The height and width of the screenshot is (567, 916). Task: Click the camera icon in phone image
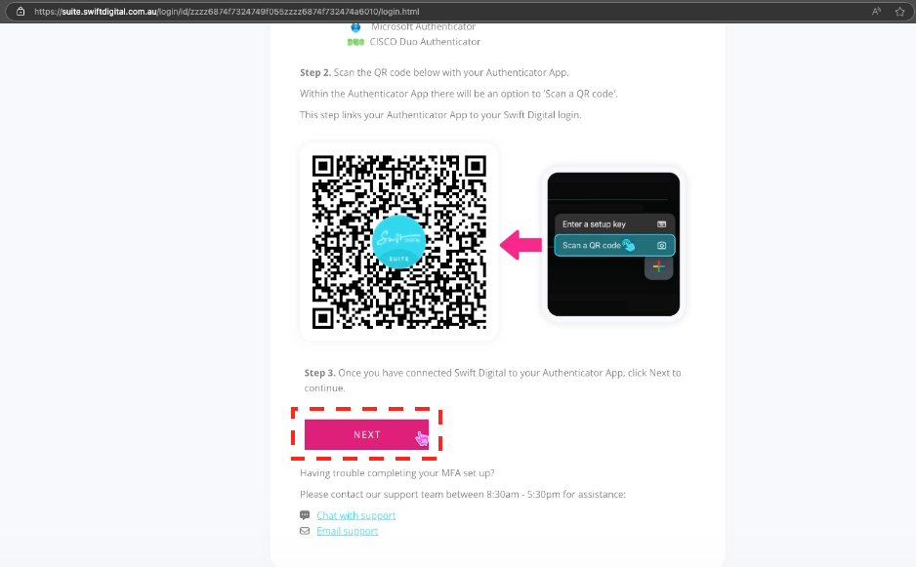click(x=661, y=245)
